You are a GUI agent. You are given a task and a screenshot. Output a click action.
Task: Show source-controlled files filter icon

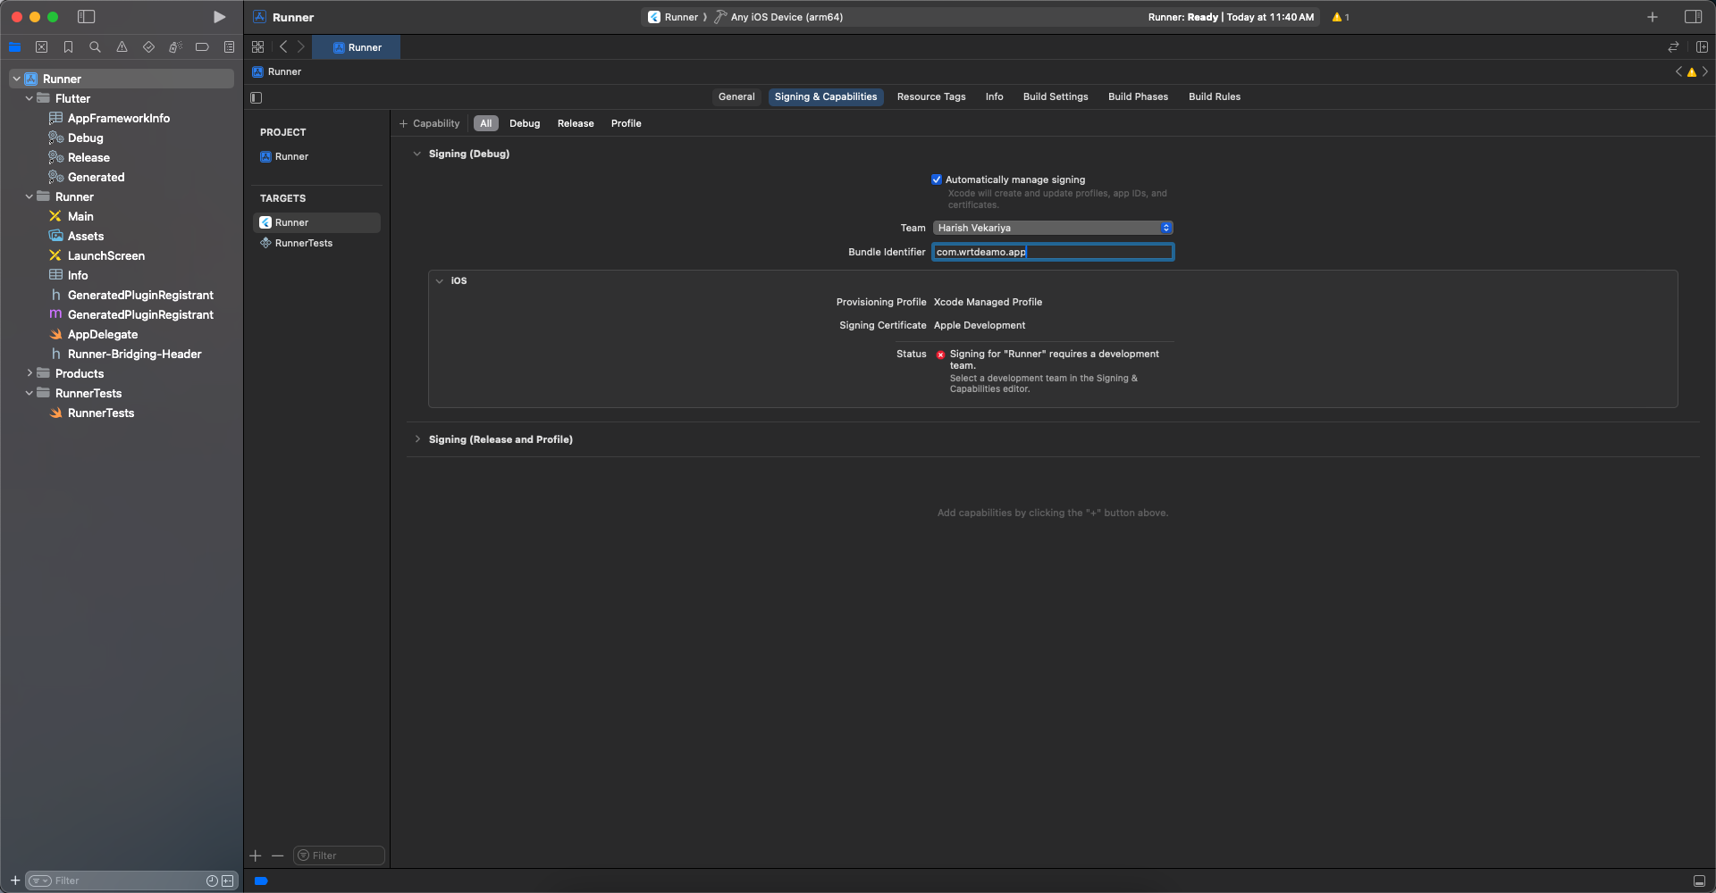[228, 880]
